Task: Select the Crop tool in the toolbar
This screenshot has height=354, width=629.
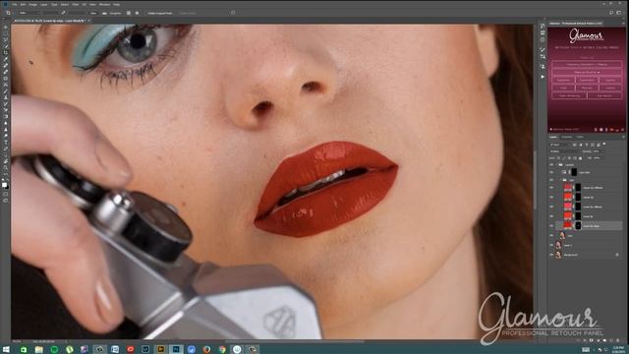Action: point(6,52)
